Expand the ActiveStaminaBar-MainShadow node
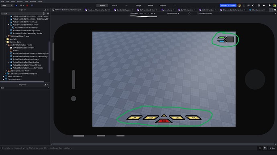This screenshot has height=155, width=277. pyautogui.click(x=9, y=62)
